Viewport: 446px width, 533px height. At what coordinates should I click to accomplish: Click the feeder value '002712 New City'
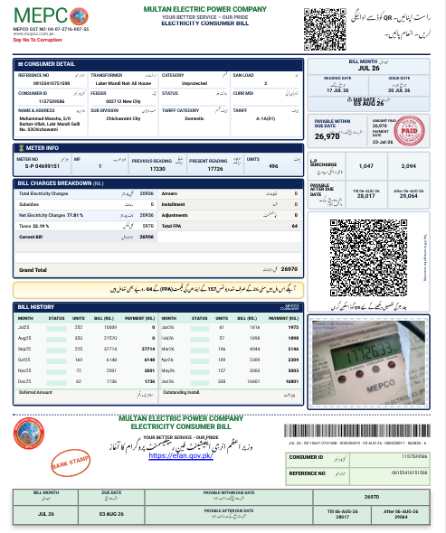pyautogui.click(x=123, y=101)
